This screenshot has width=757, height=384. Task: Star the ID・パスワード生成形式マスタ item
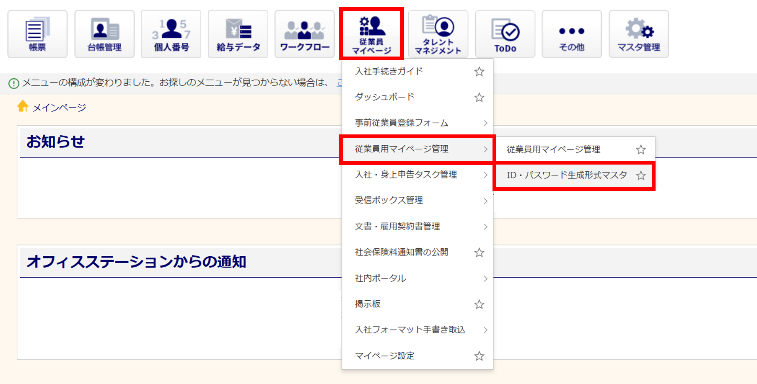(x=640, y=175)
